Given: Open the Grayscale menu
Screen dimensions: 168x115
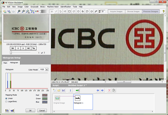Looking at the screenshot, I should coord(34,7).
